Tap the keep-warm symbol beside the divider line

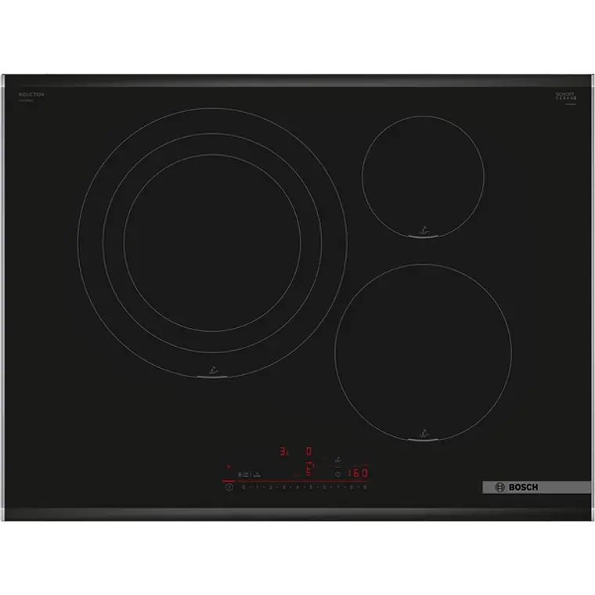[x=257, y=474]
